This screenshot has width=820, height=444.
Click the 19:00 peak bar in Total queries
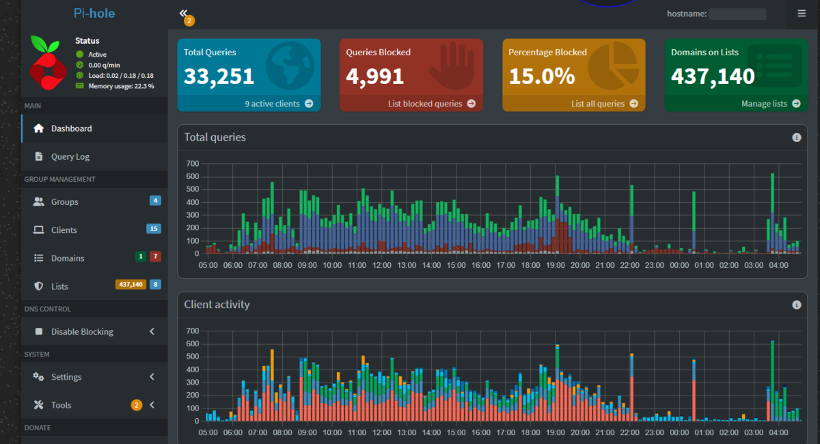pyautogui.click(x=558, y=214)
